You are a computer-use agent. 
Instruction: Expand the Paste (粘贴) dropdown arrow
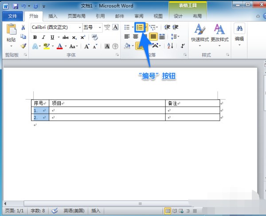click(11, 46)
